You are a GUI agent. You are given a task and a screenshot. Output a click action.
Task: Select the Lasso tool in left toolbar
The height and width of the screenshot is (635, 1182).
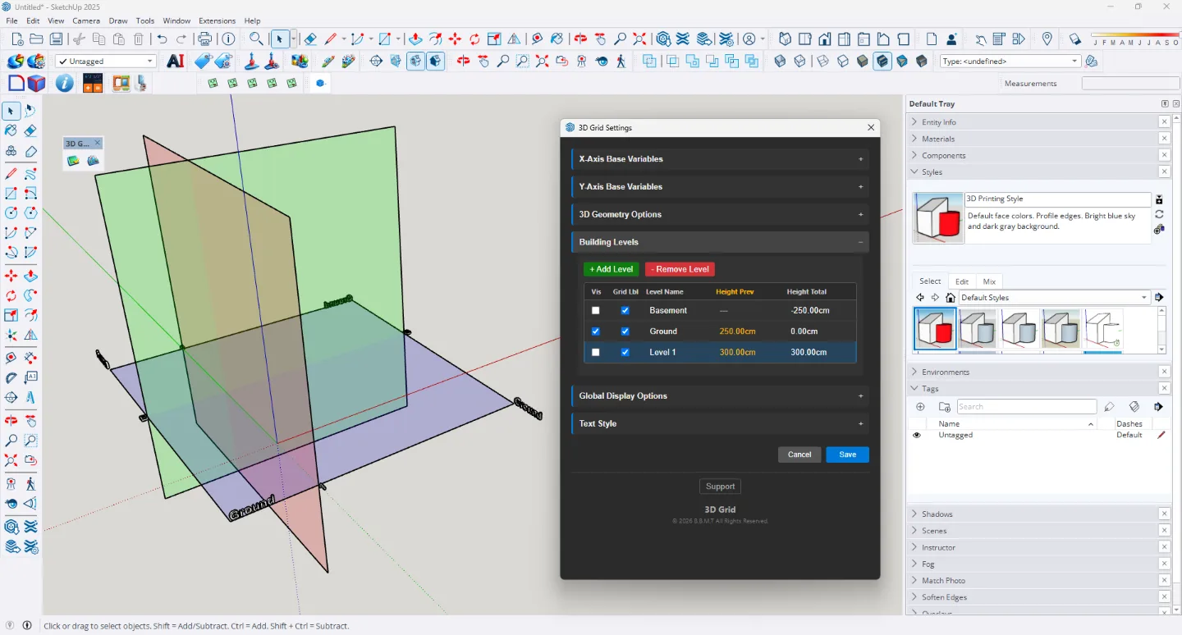pyautogui.click(x=30, y=111)
